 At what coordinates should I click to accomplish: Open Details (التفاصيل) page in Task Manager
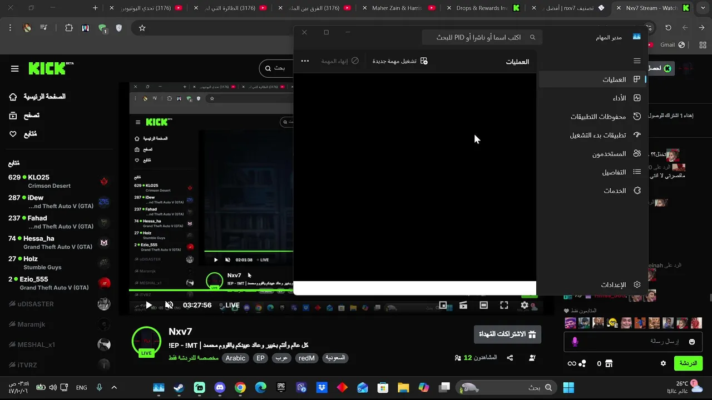coord(593,172)
